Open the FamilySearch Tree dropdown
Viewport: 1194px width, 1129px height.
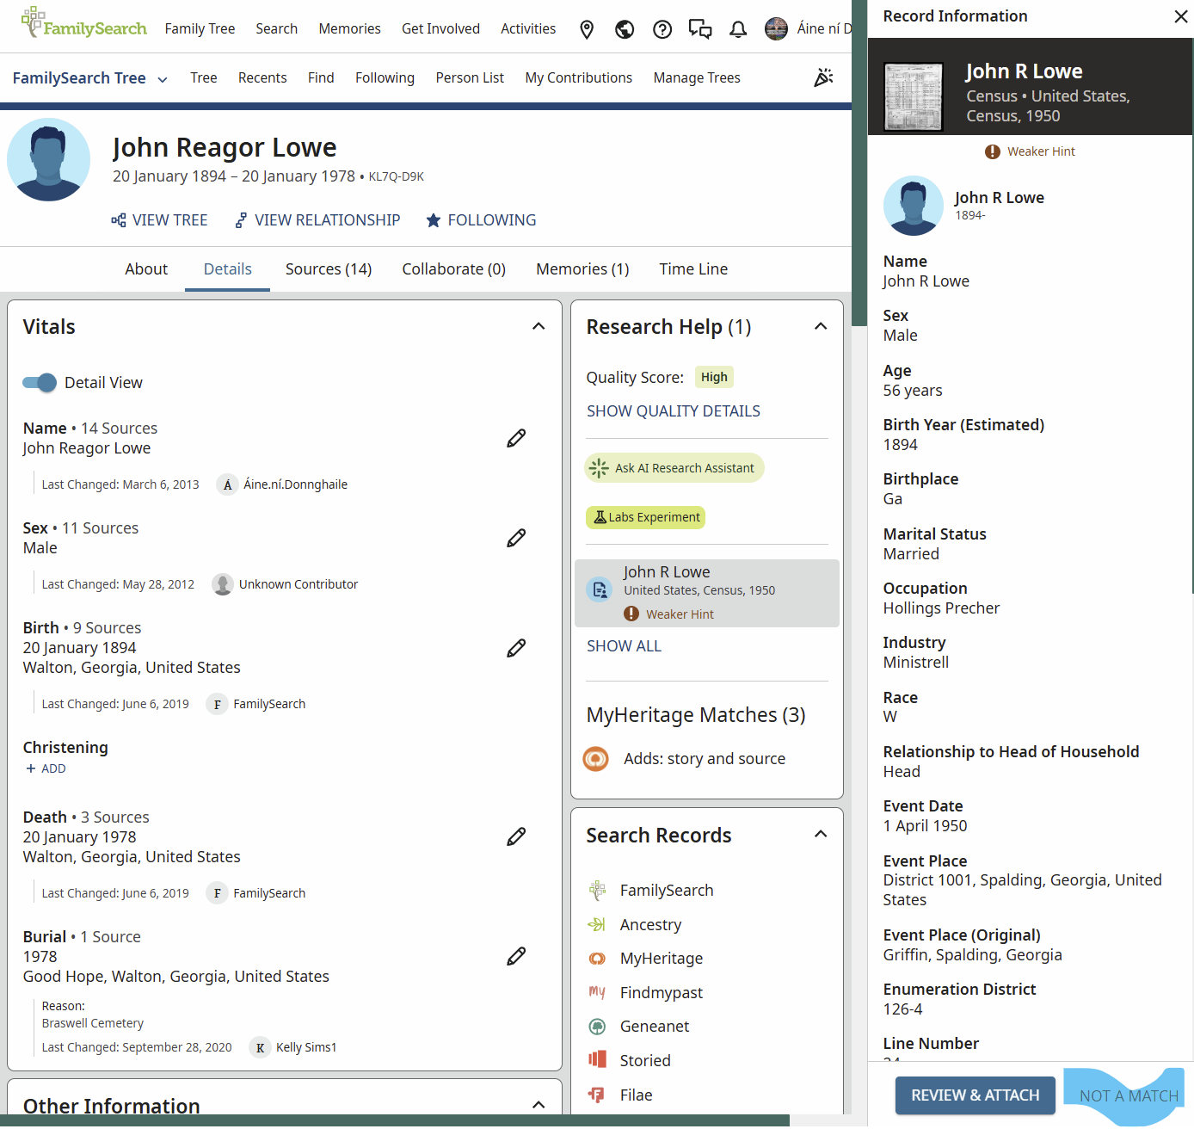tap(89, 78)
